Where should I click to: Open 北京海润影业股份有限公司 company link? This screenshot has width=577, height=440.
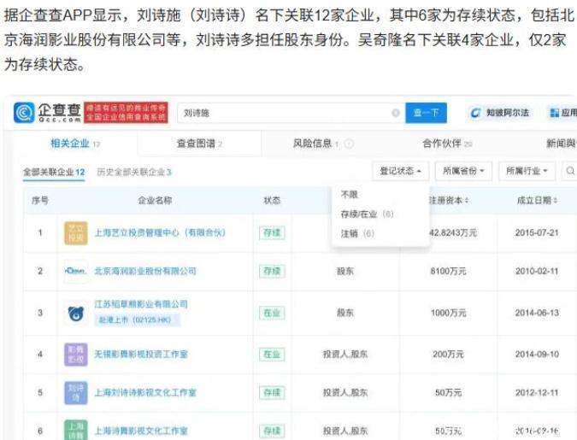[x=145, y=271]
